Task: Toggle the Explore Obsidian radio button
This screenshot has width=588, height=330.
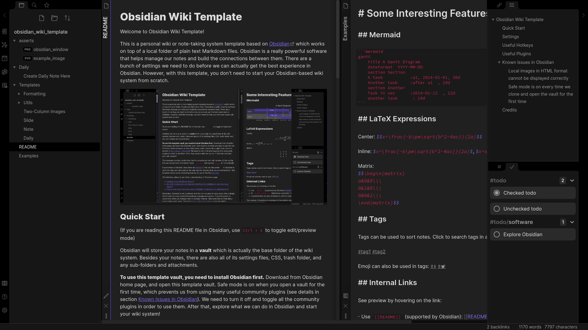Action: (497, 234)
